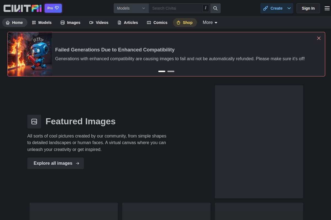
Task: Open the Images tab
Action: click(70, 23)
